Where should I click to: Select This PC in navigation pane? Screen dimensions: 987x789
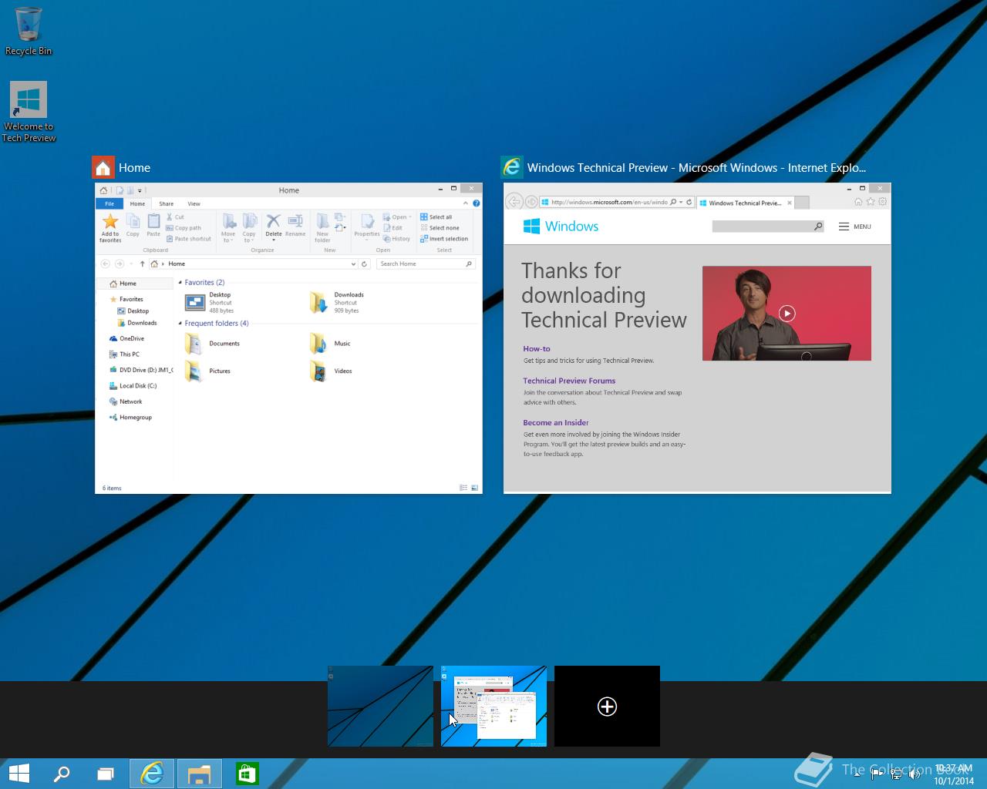(124, 354)
